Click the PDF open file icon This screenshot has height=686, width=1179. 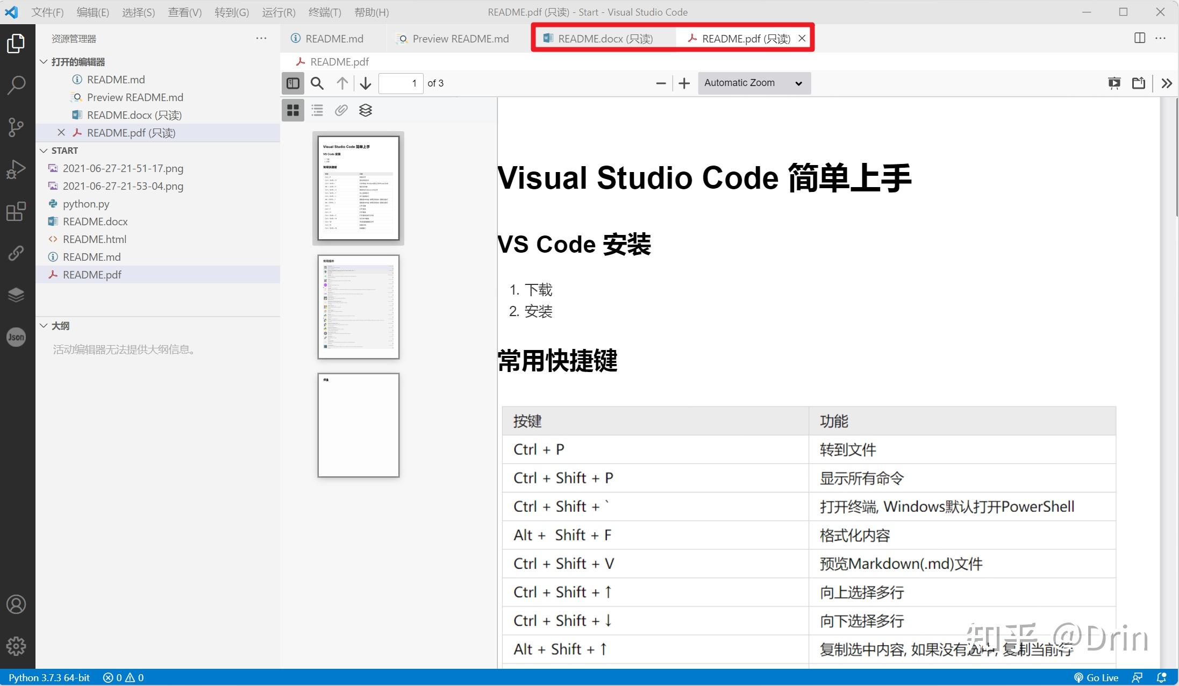(x=1138, y=83)
